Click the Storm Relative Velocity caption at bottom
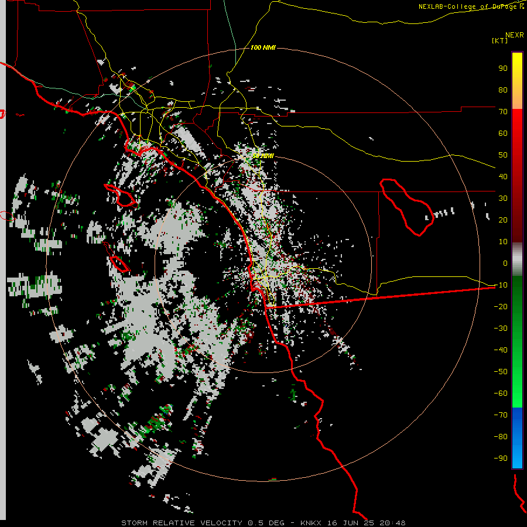Viewport: 527px width, 527px height. pyautogui.click(x=263, y=523)
